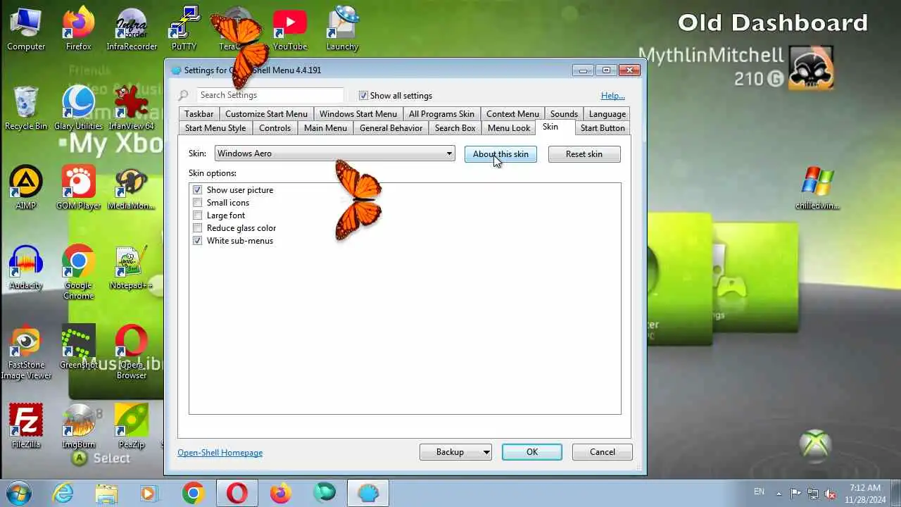The image size is (901, 507).
Task: Click the Cancel button
Action: [603, 452]
